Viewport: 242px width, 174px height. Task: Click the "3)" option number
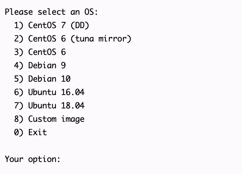pyautogui.click(x=19, y=52)
